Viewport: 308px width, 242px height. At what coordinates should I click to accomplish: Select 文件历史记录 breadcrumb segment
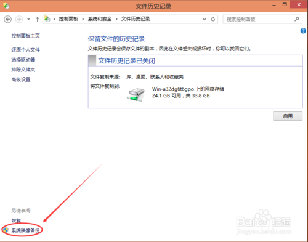136,19
